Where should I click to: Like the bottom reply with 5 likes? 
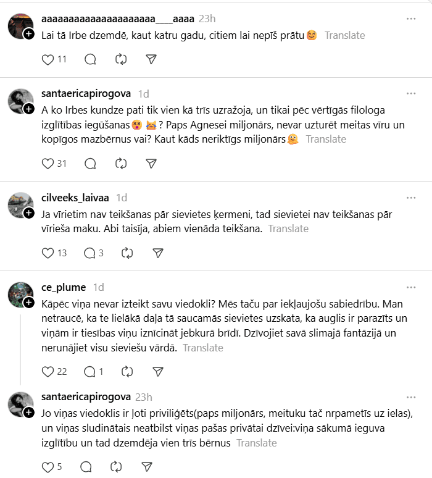tap(48, 466)
